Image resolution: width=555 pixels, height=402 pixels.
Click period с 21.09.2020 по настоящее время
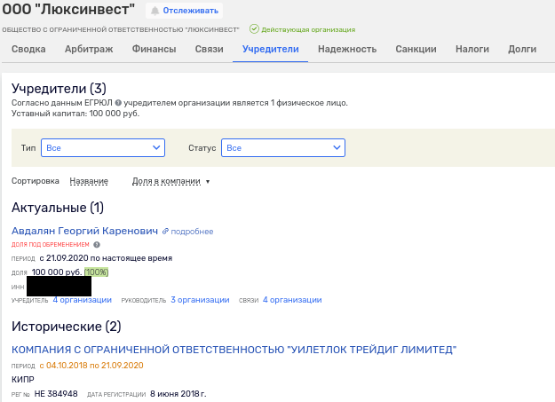click(x=106, y=258)
